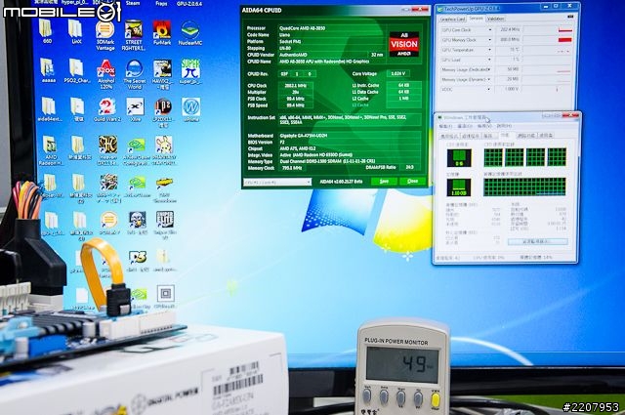Screen dimensions: 625x415
Task: Open the blue W circle desktop icon
Action: tap(191, 109)
